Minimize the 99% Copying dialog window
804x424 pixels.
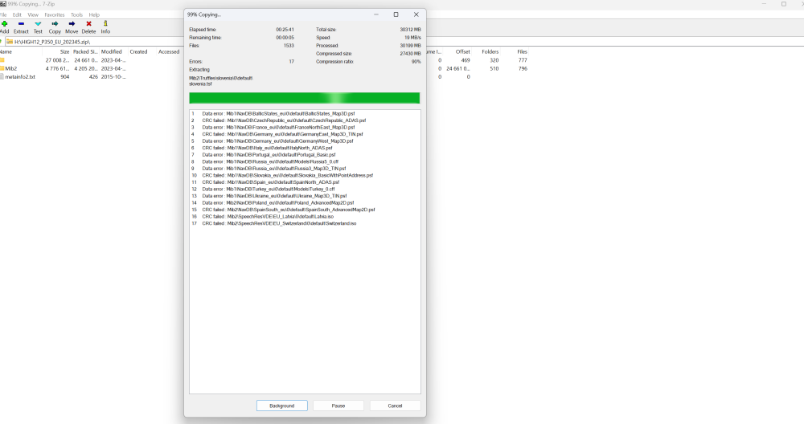point(376,14)
